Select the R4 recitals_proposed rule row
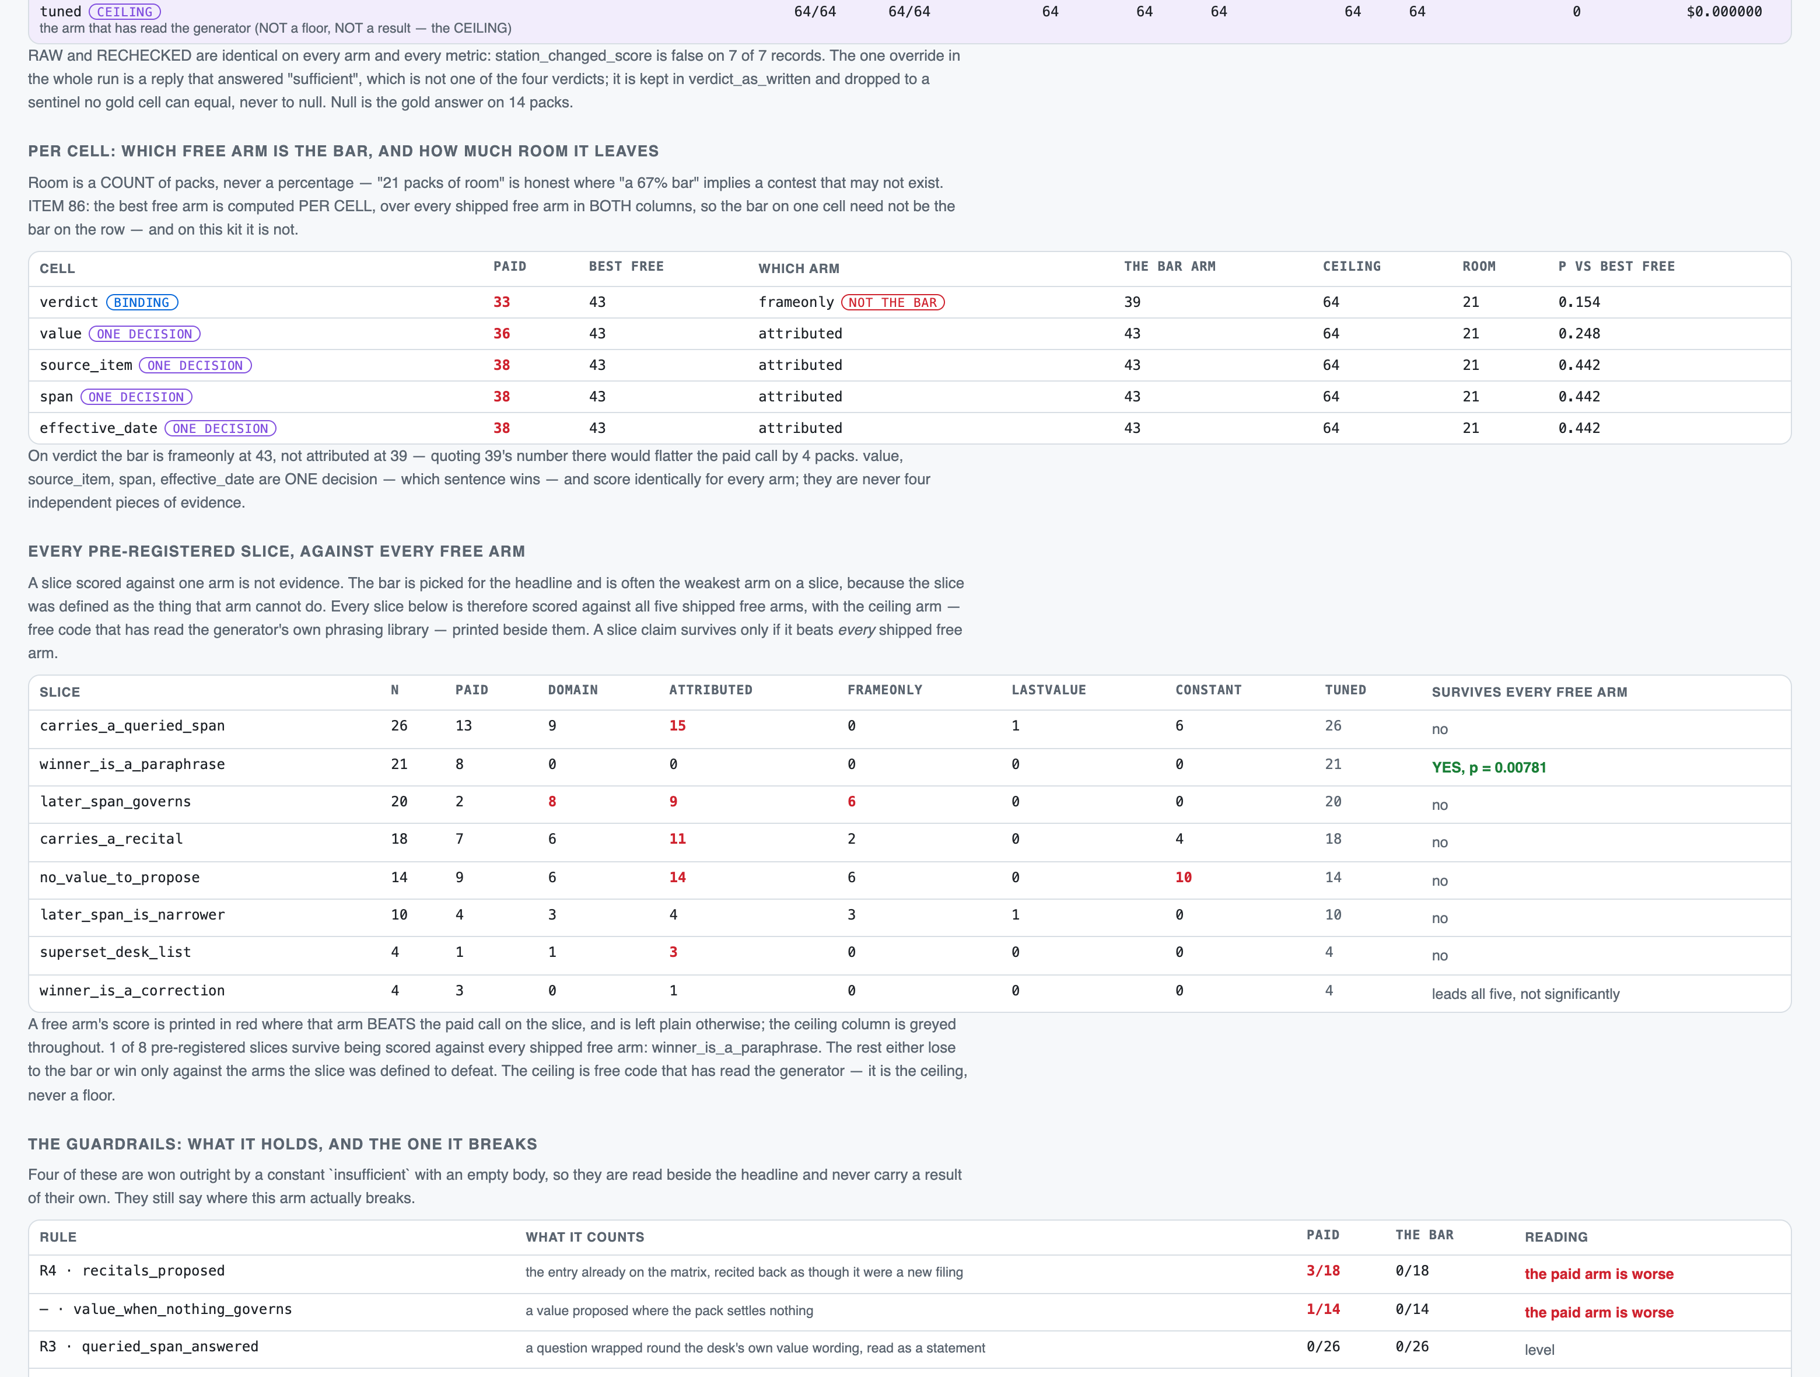 coord(909,1274)
